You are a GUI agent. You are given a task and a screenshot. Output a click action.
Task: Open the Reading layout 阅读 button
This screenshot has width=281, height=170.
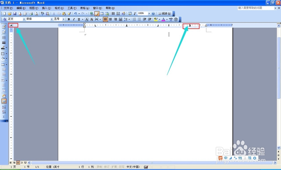(164, 14)
